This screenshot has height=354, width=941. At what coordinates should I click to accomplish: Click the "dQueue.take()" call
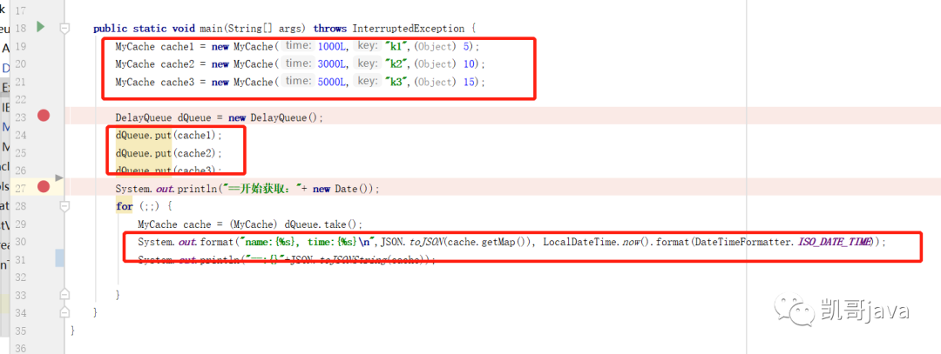(321, 224)
